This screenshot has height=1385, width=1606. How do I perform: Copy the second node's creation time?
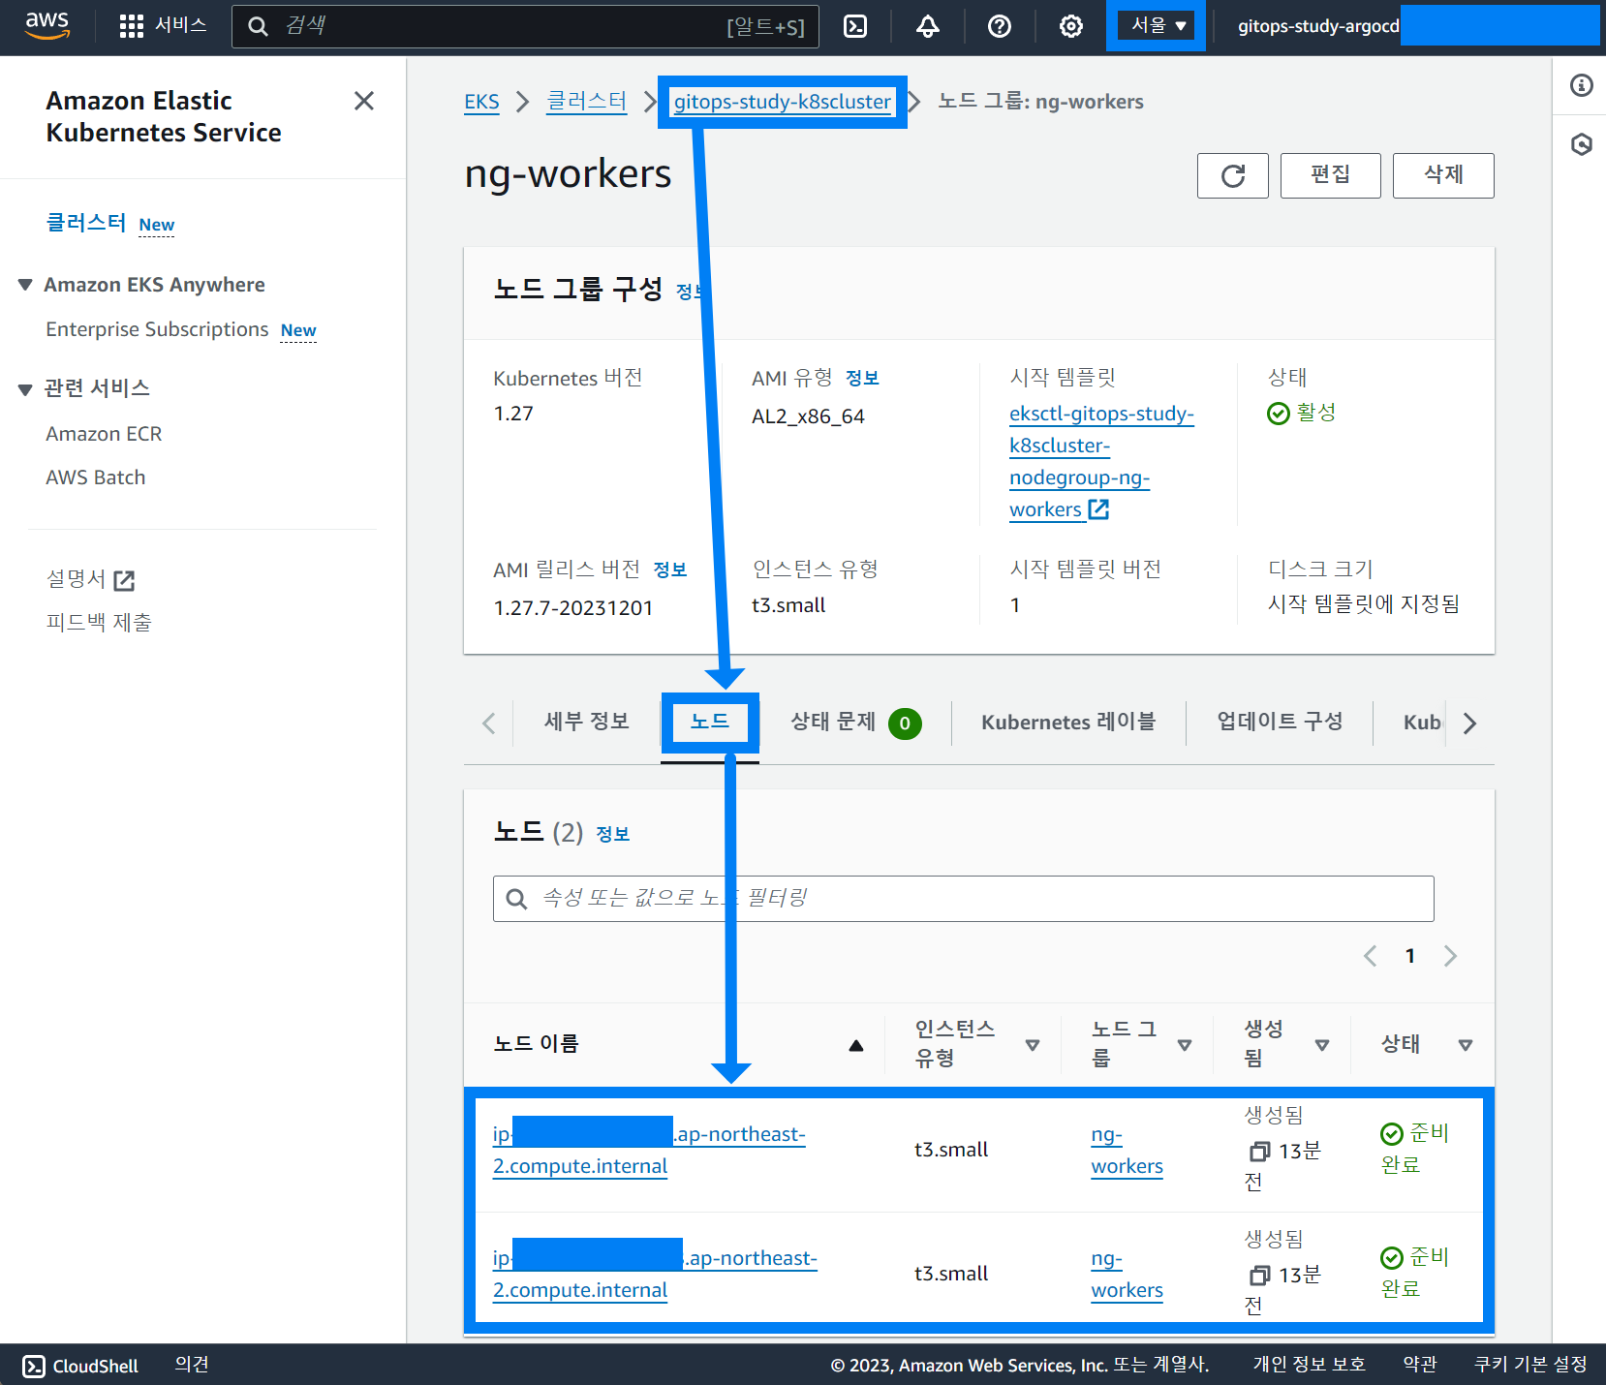point(1259,1276)
